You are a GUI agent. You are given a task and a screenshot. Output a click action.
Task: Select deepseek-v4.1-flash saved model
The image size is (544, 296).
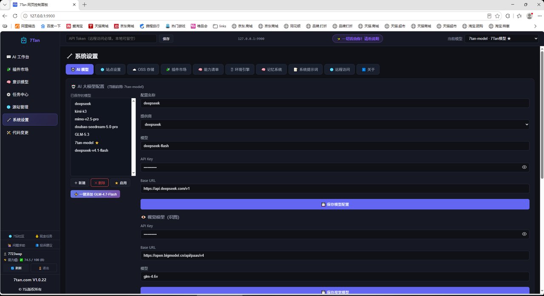pyautogui.click(x=101, y=150)
